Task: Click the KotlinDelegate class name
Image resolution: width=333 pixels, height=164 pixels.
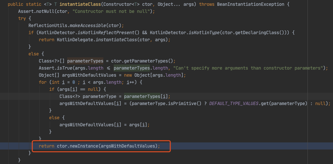Action: [75, 40]
